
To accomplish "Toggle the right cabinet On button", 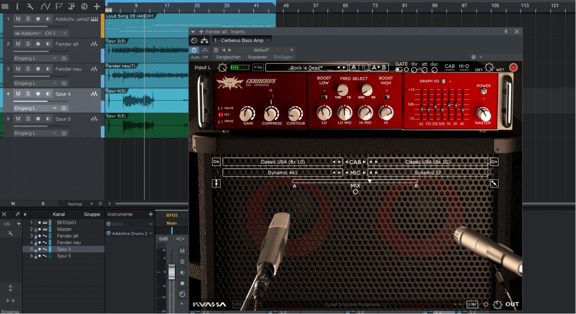I will click(494, 162).
